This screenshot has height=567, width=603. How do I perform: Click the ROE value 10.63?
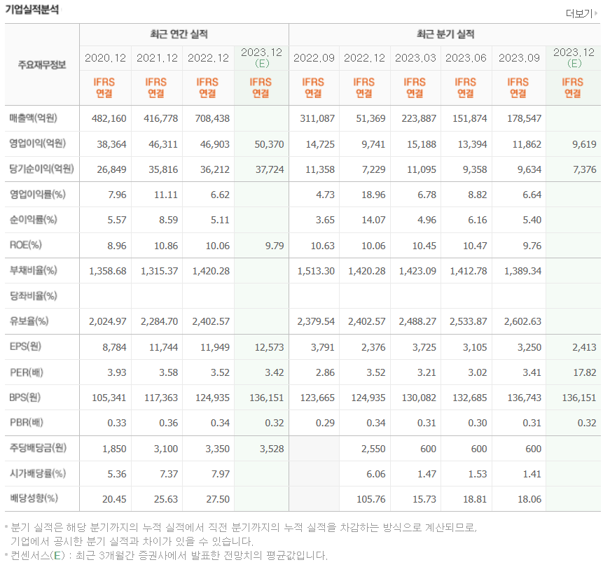(323, 246)
